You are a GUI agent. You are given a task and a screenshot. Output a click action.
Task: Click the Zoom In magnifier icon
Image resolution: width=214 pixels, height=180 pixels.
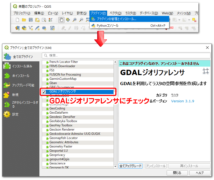click(x=75, y=20)
